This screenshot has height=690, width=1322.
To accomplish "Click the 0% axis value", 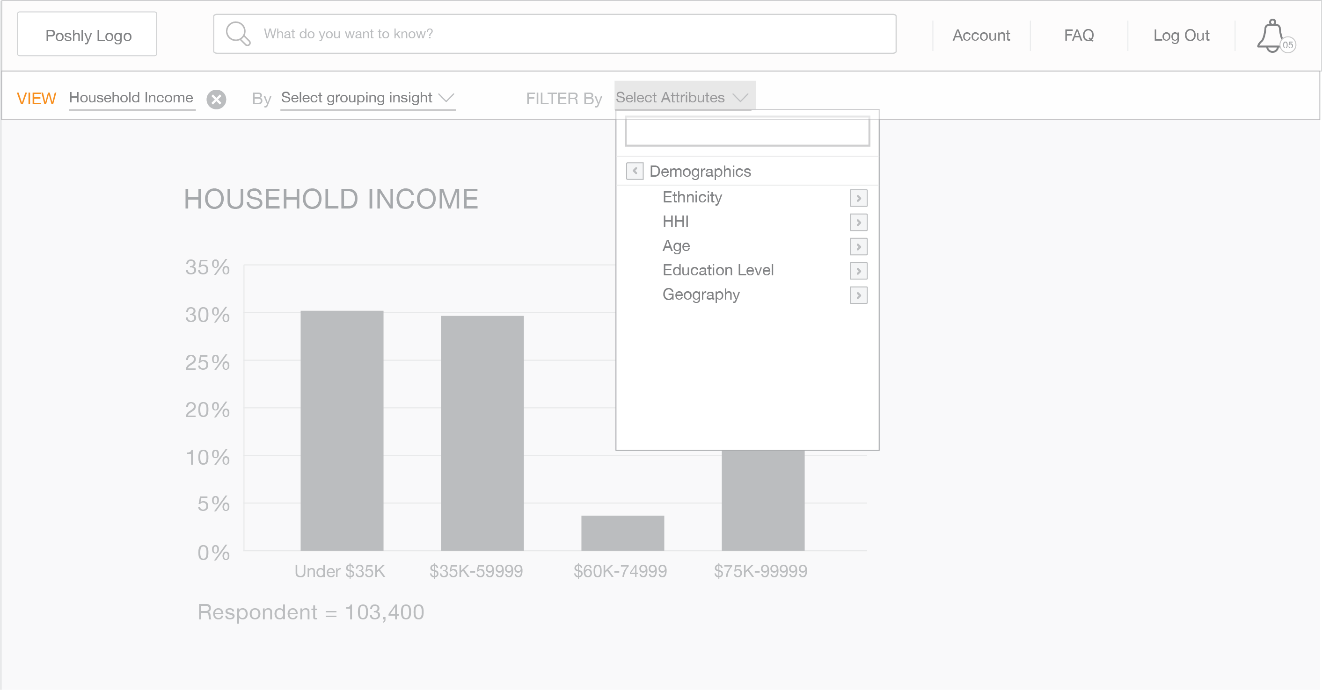I will pos(213,553).
